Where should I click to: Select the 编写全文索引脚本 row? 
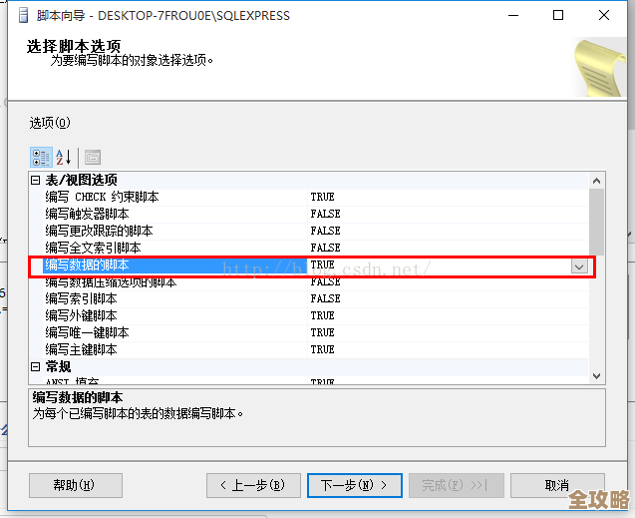tap(315, 248)
